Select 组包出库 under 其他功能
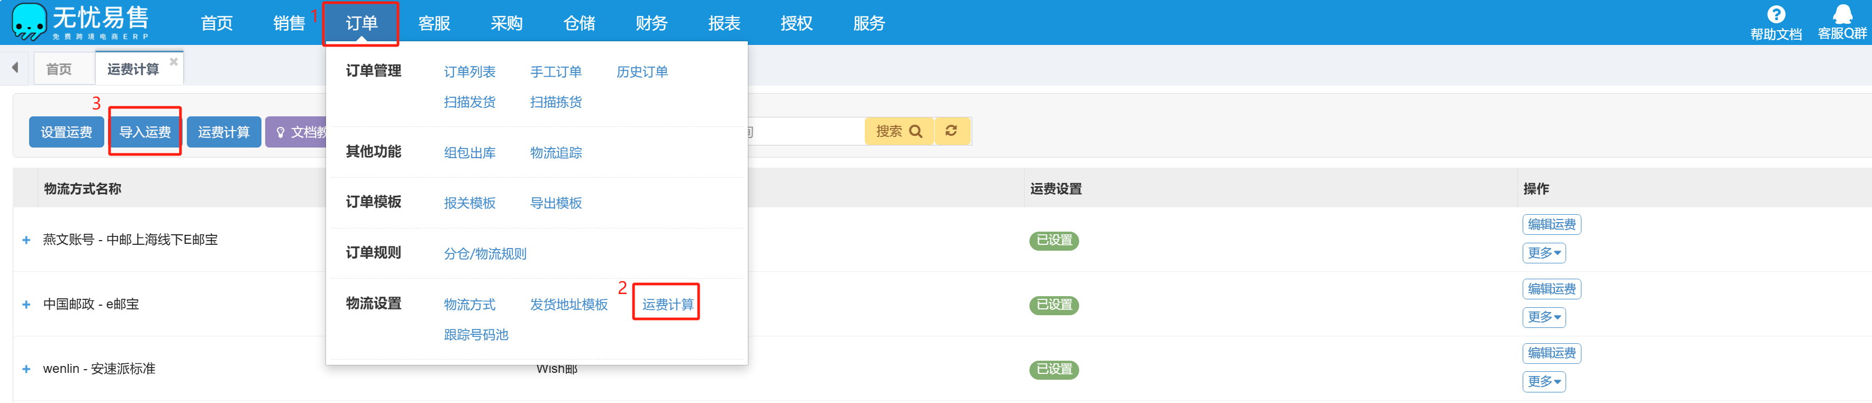Viewport: 1872px width, 403px height. click(x=469, y=153)
